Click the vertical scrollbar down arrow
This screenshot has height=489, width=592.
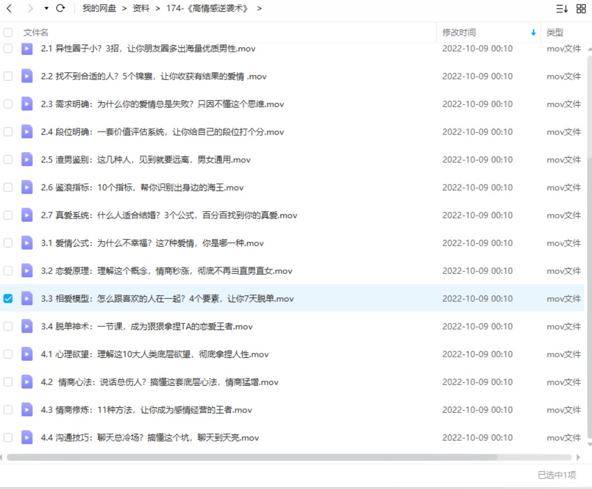click(x=589, y=445)
